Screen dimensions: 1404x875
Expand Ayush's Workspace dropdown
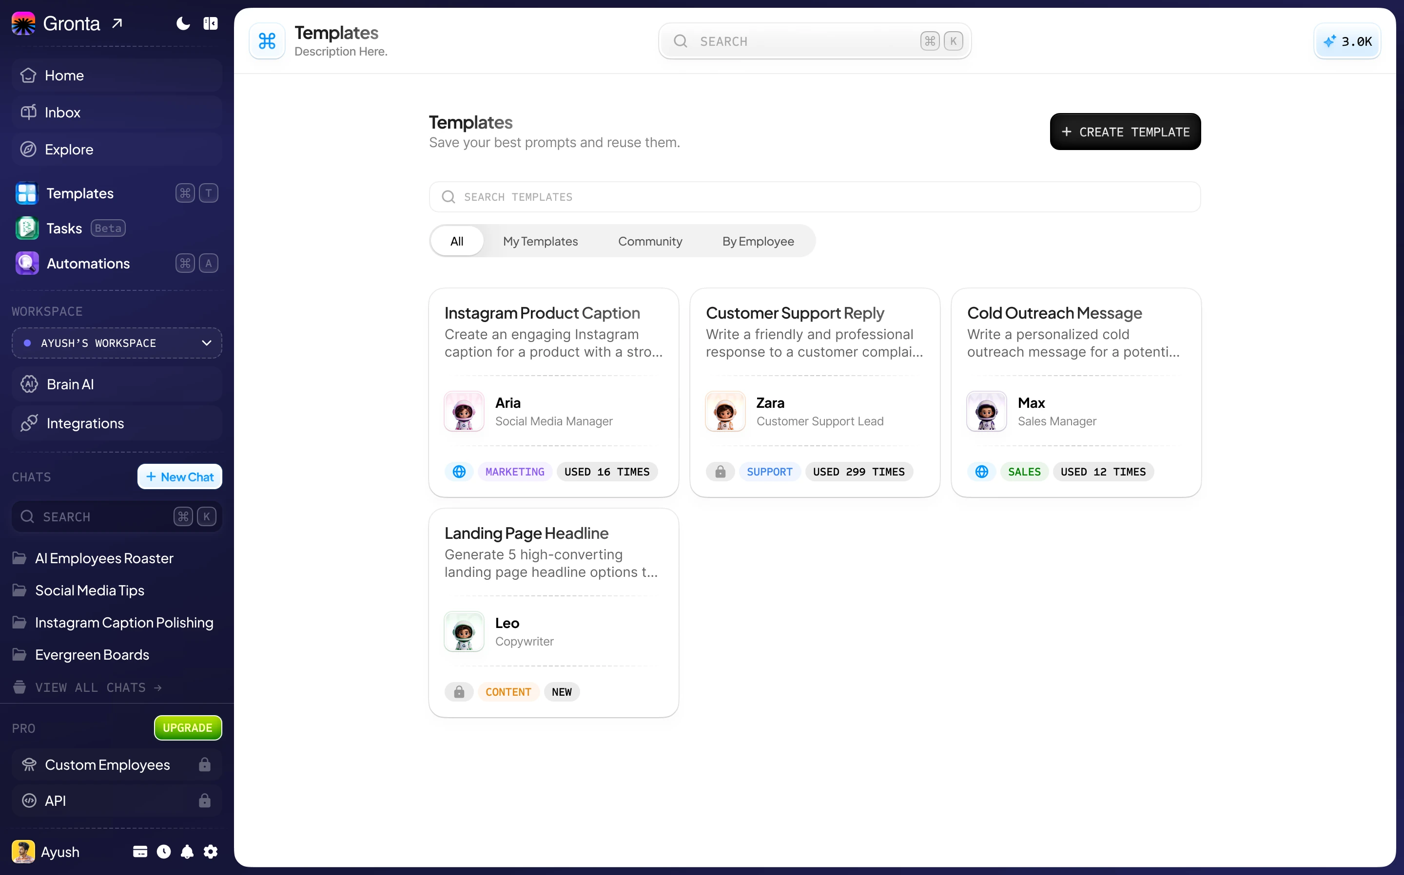[x=117, y=343]
